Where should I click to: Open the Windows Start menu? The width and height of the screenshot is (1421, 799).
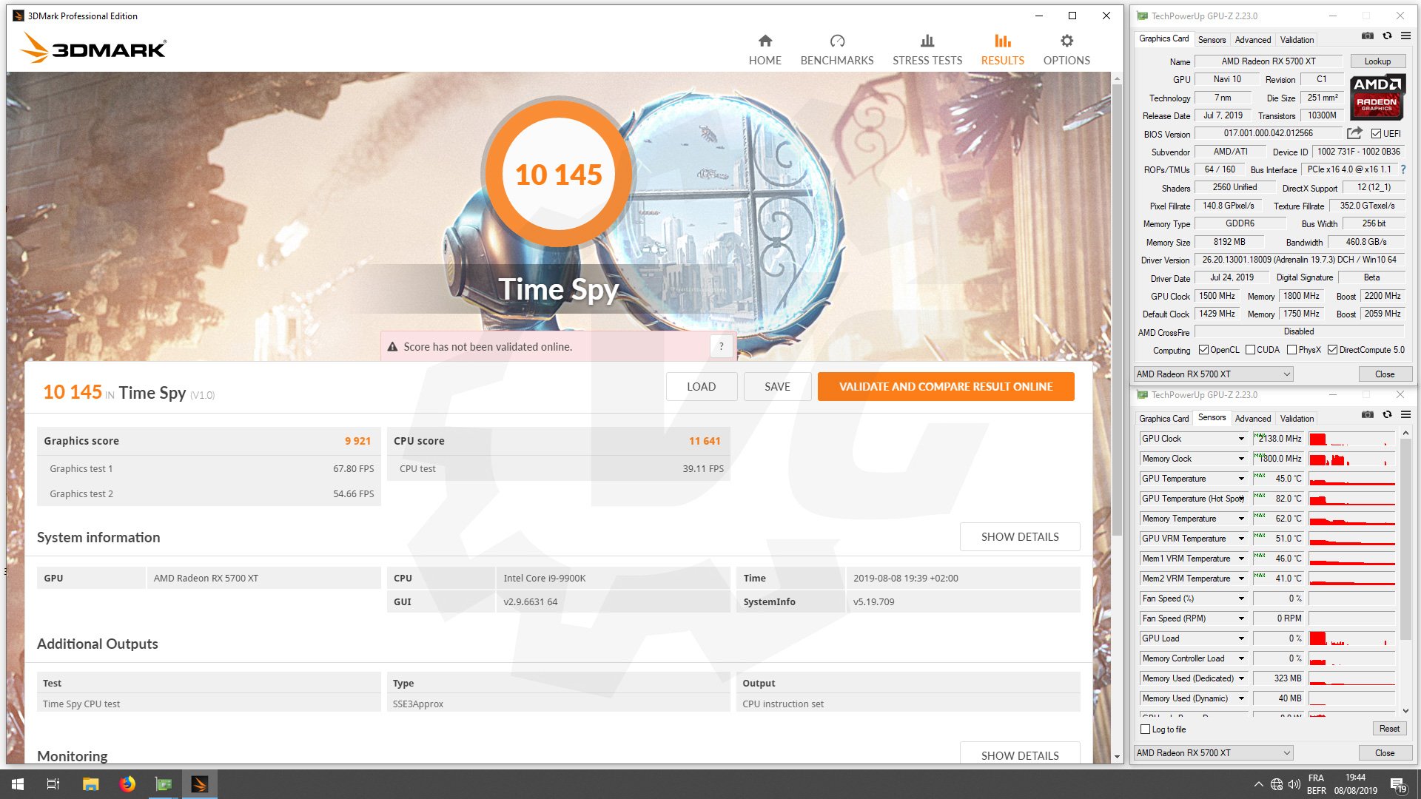(18, 784)
